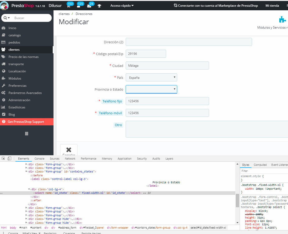Collapse the contains_states div node
The height and width of the screenshot is (234, 288).
click(26, 172)
